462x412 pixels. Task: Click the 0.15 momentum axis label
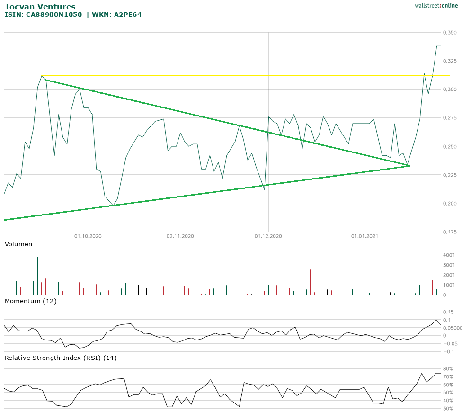(448, 312)
